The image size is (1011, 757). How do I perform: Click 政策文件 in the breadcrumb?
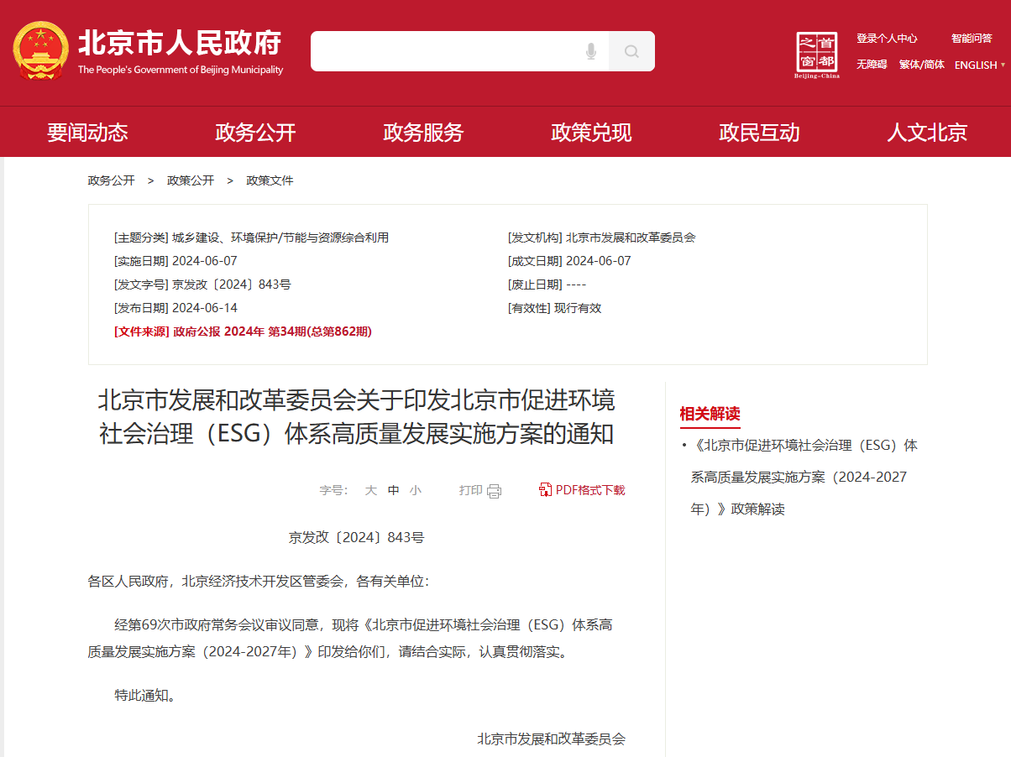270,180
